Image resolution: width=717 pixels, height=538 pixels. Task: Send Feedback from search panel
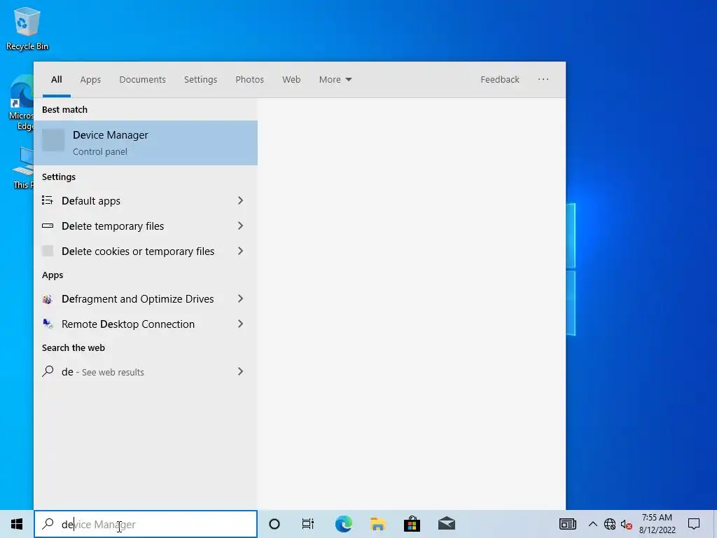[500, 80]
